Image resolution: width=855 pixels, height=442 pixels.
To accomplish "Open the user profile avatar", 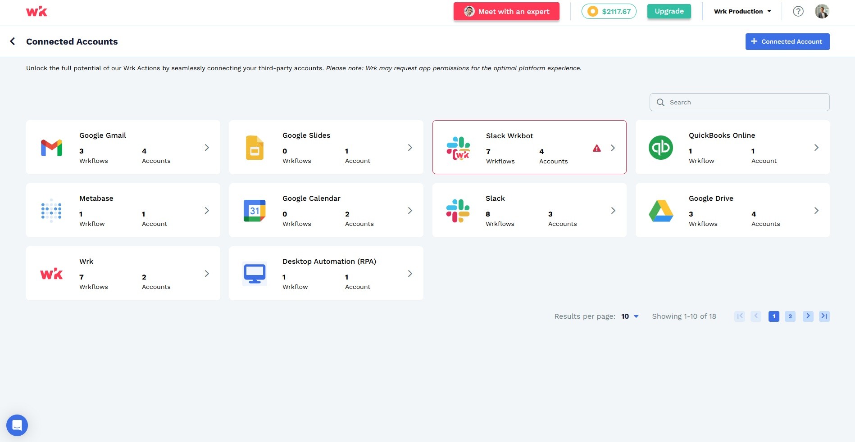I will click(822, 11).
